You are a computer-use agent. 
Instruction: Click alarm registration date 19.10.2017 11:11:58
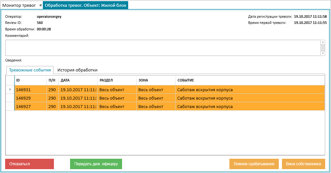click(310, 16)
